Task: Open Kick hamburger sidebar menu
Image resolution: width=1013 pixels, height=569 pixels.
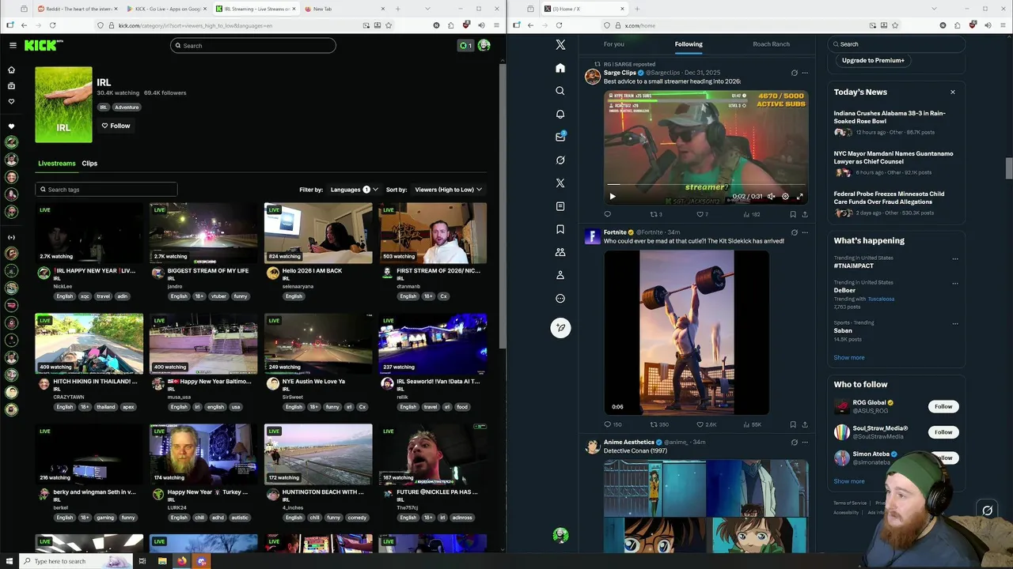Action: (13, 45)
